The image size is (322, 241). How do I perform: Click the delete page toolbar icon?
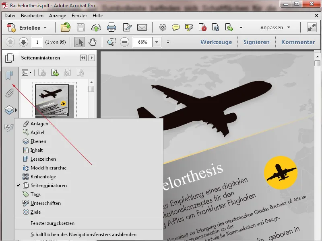point(202,27)
